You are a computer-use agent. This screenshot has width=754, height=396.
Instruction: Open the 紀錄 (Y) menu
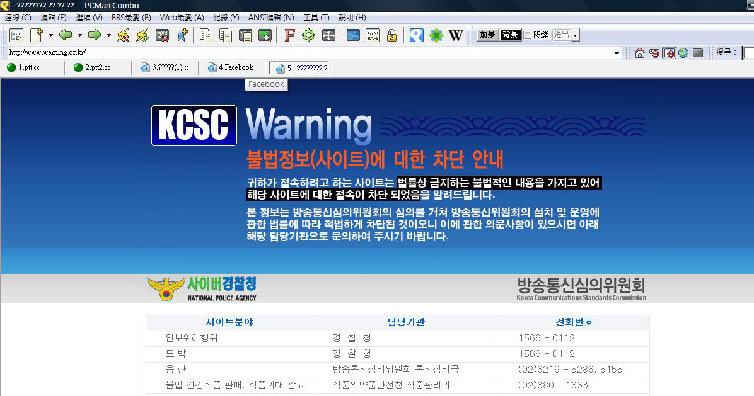pyautogui.click(x=226, y=18)
